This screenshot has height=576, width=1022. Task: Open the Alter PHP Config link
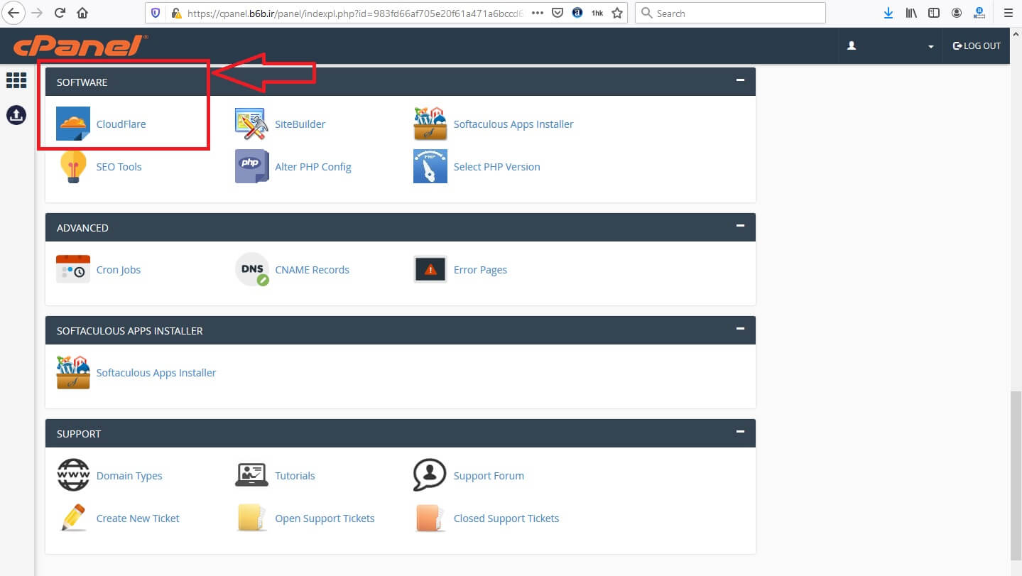(x=313, y=167)
